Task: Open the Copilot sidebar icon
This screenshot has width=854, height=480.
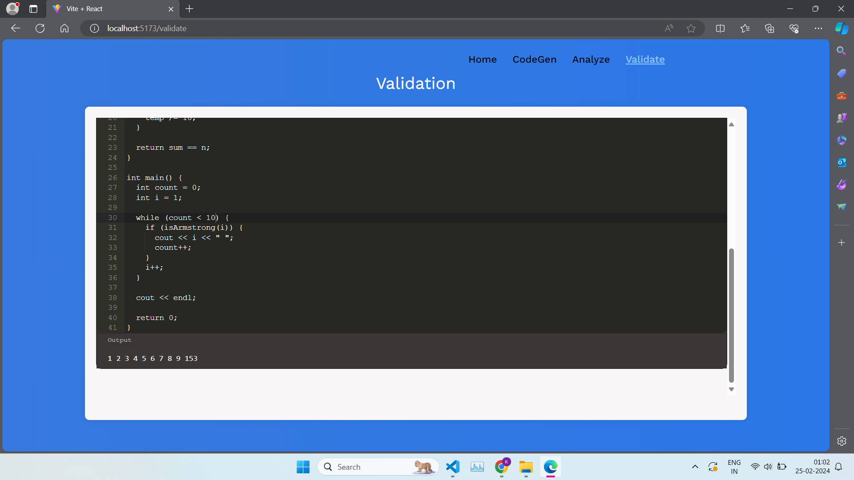Action: [841, 28]
